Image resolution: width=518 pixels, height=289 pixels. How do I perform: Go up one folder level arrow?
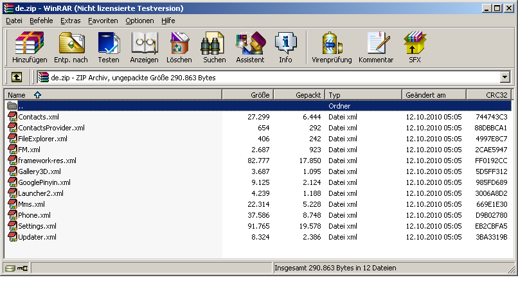click(17, 77)
